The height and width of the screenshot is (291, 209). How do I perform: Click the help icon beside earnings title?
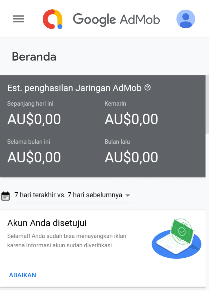coord(147,88)
